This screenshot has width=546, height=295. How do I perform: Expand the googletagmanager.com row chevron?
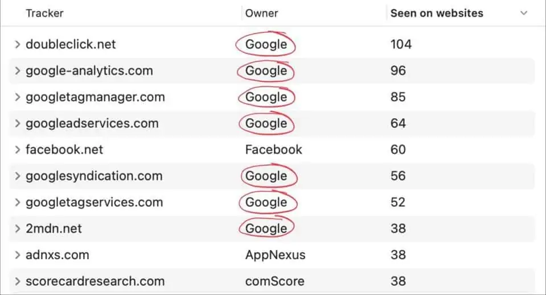pos(18,97)
